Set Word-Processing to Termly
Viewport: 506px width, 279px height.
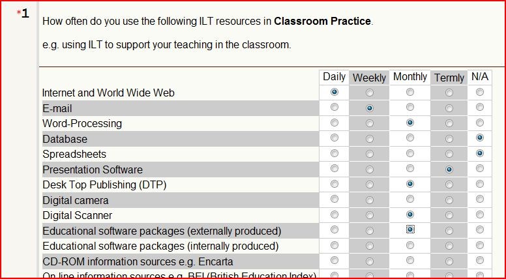click(449, 123)
